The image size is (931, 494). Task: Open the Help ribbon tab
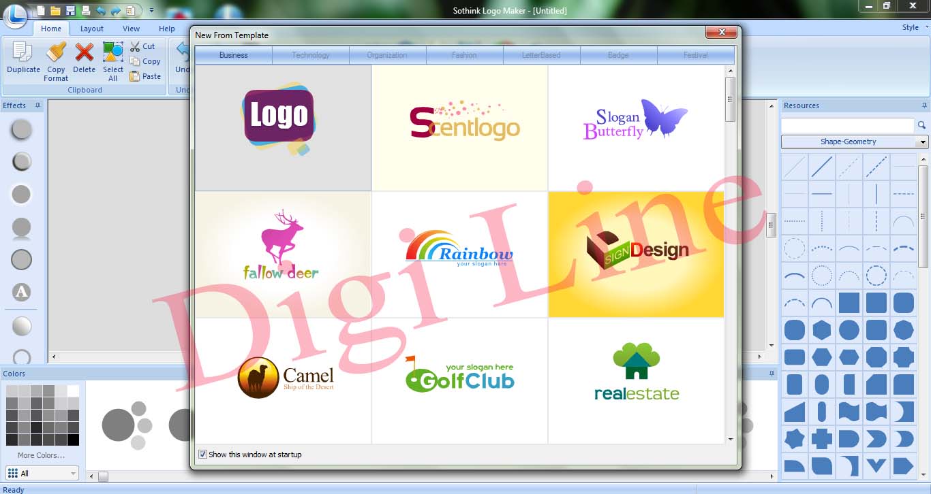[167, 29]
